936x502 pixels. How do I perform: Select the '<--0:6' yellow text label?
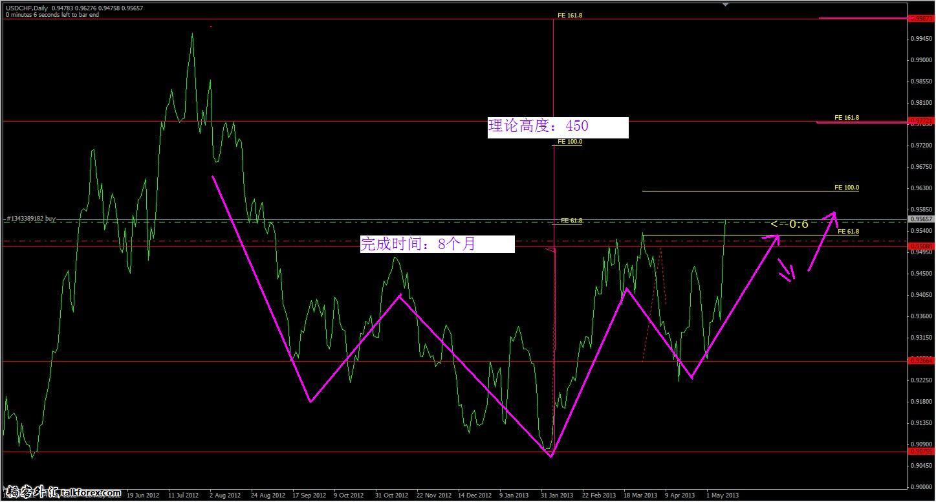coord(789,224)
